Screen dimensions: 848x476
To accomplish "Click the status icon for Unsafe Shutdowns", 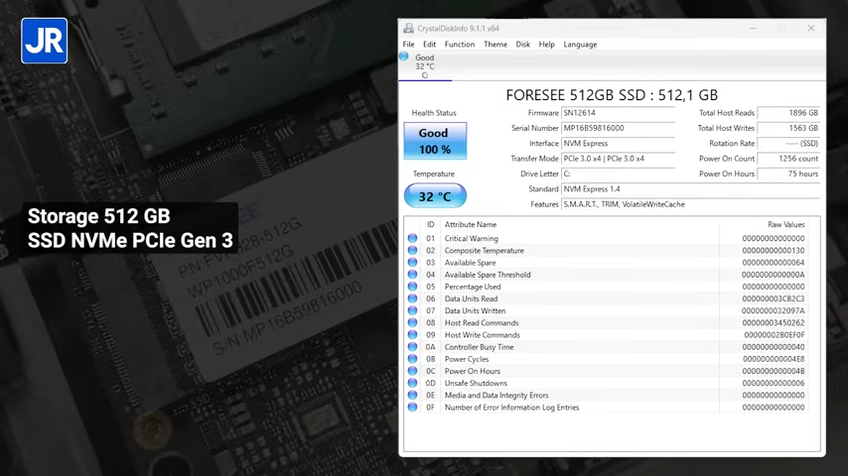I will click(x=412, y=383).
